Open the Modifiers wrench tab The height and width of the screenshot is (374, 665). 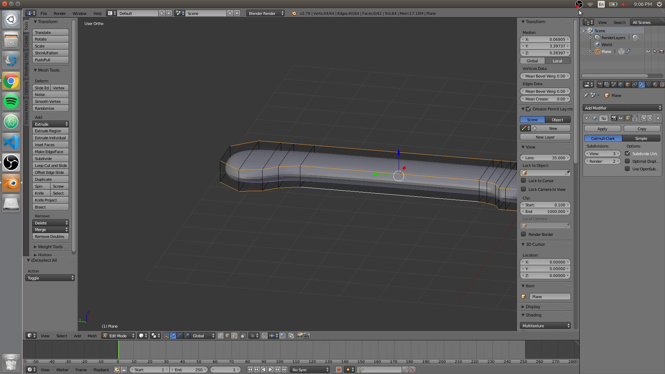pyautogui.click(x=641, y=84)
